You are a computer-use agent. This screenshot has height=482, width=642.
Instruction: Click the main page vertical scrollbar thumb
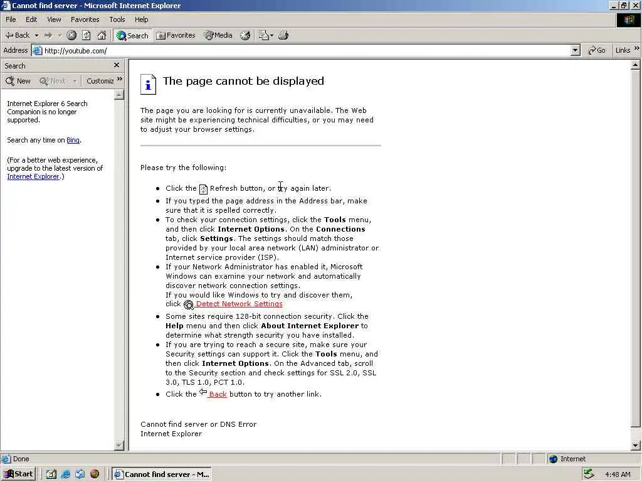pos(635,248)
